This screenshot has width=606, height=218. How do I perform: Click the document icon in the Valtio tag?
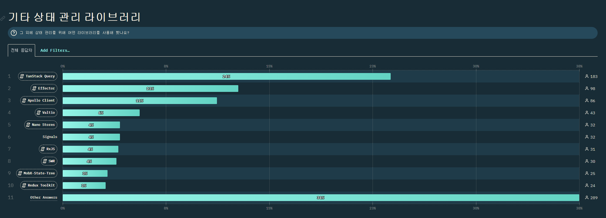39,113
